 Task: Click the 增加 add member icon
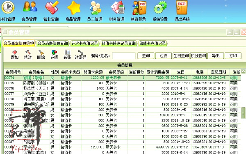[x=15, y=55]
